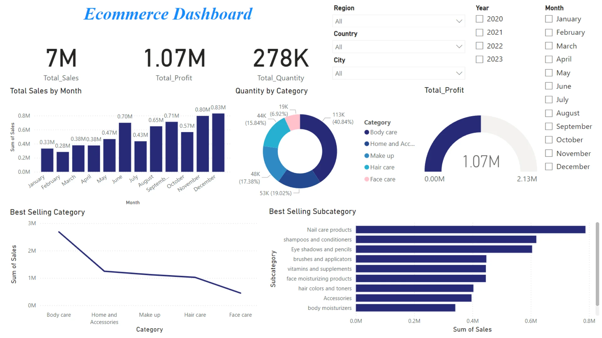
Task: Tick the March month checkbox
Action: tap(549, 46)
